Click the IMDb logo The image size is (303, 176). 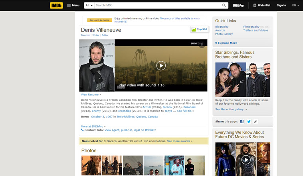pyautogui.click(x=56, y=6)
